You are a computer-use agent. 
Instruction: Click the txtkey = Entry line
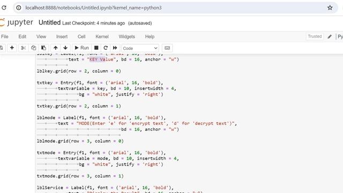click(x=100, y=83)
